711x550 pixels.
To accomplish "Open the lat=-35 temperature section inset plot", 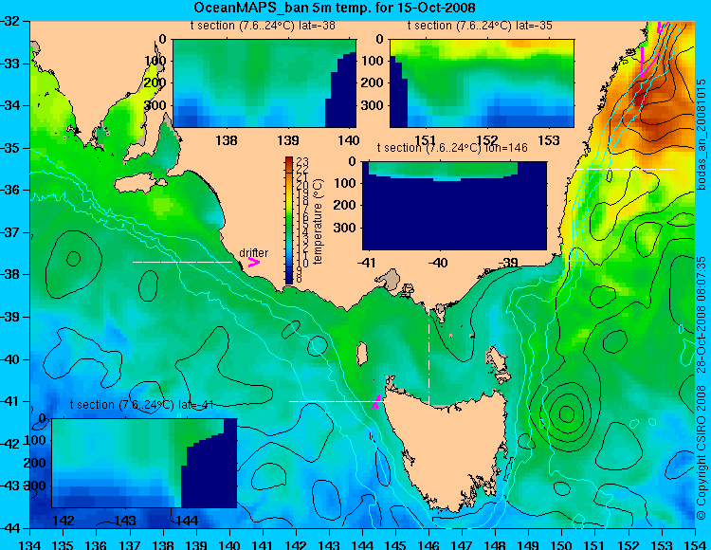I will tap(482, 83).
